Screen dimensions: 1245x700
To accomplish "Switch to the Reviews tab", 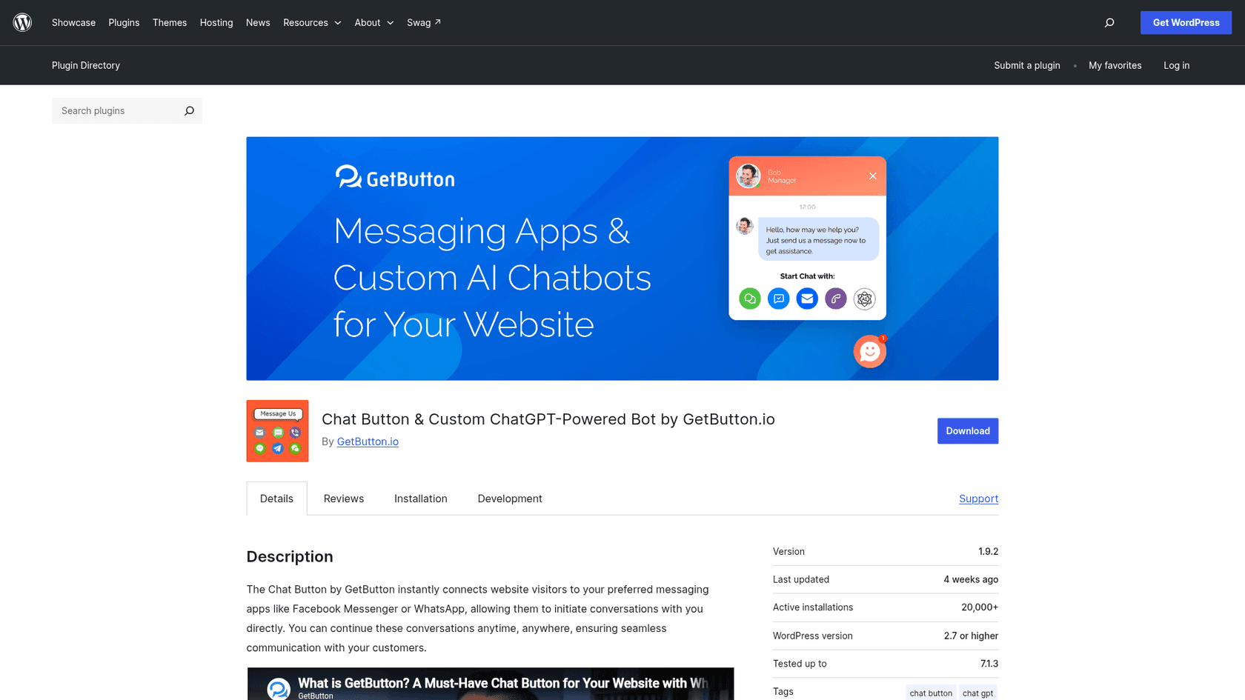I will 344,499.
